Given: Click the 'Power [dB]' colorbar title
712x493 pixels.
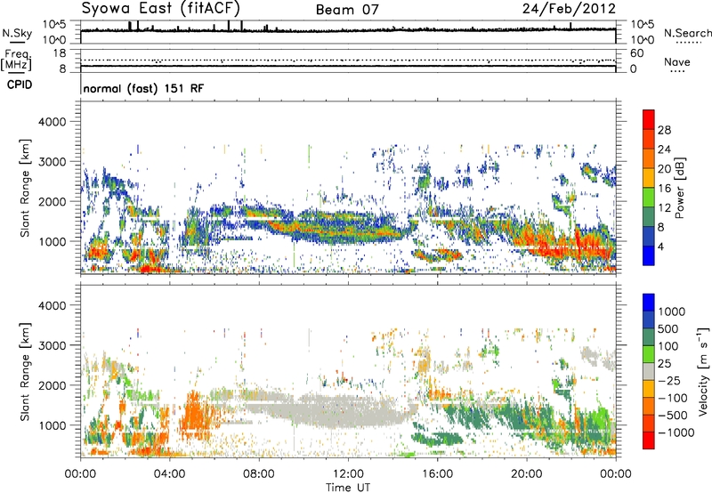Looking at the screenshot, I should (x=679, y=188).
